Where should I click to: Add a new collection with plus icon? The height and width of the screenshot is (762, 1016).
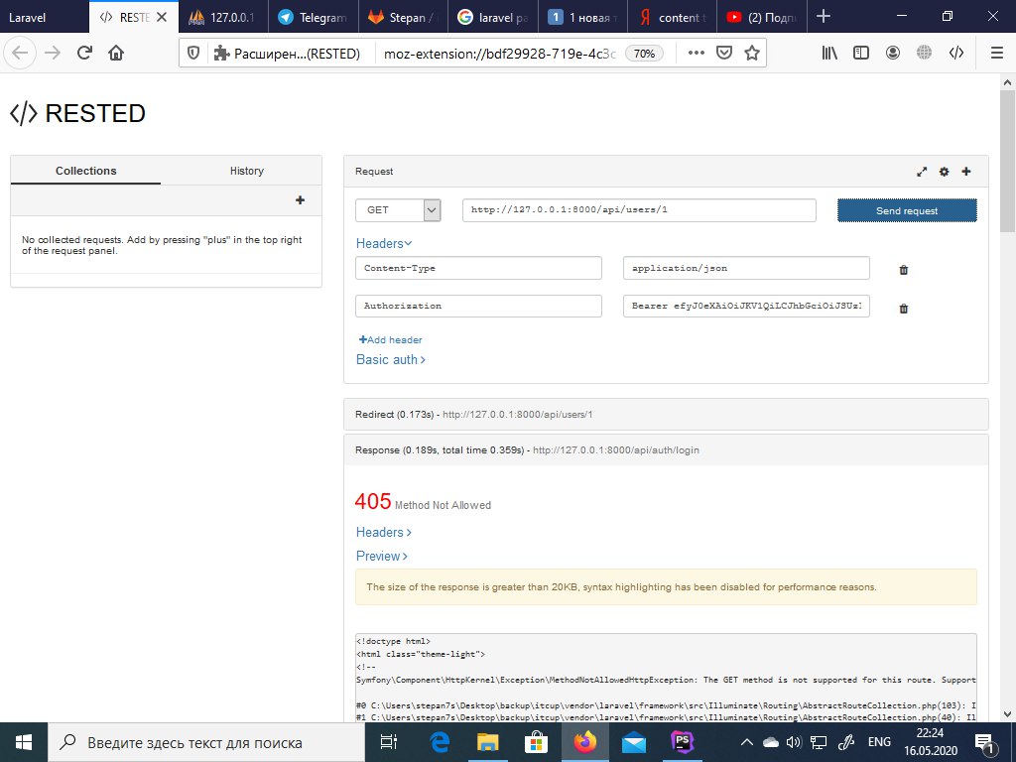[300, 200]
